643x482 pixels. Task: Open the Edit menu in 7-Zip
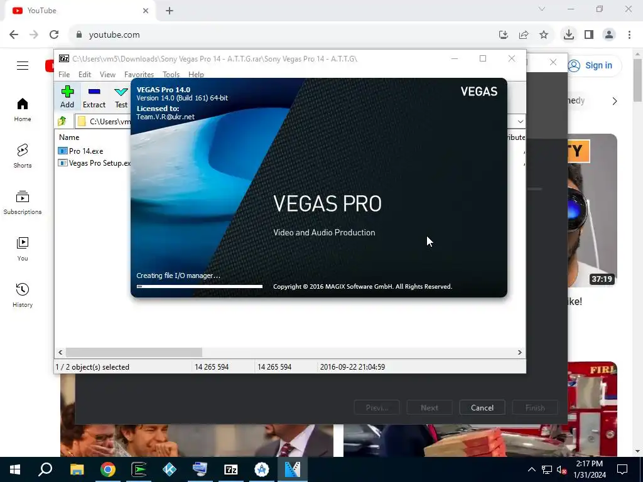point(85,74)
